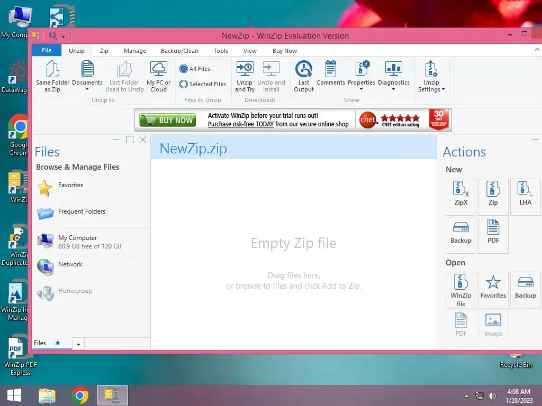Open the Windows Start button
Image resolution: width=542 pixels, height=406 pixels.
click(14, 395)
